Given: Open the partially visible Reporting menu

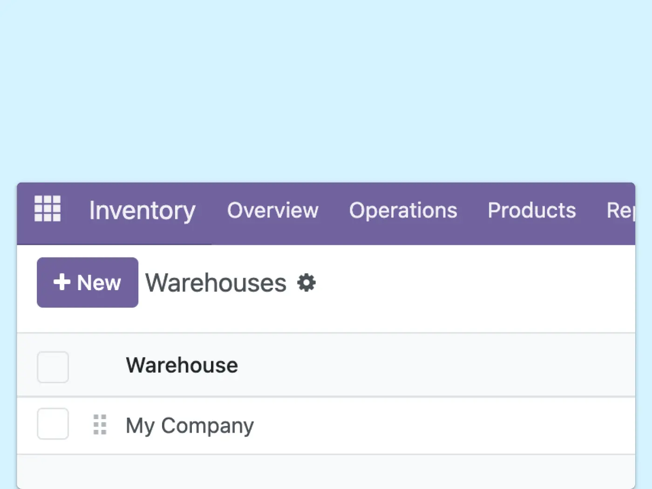Looking at the screenshot, I should (x=620, y=211).
